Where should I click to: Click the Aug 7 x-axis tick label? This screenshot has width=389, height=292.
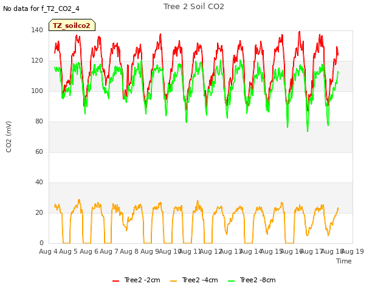coord(109,251)
